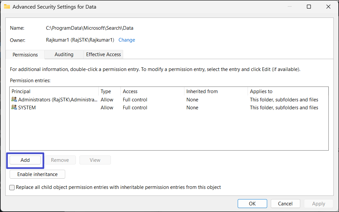Confirm changes with the OK button
The height and width of the screenshot is (212, 339).
click(252, 204)
